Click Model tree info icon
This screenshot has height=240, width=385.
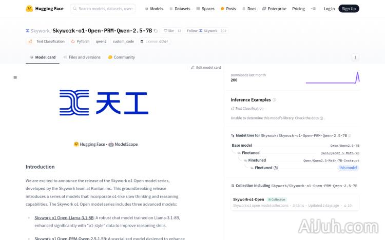(x=350, y=136)
